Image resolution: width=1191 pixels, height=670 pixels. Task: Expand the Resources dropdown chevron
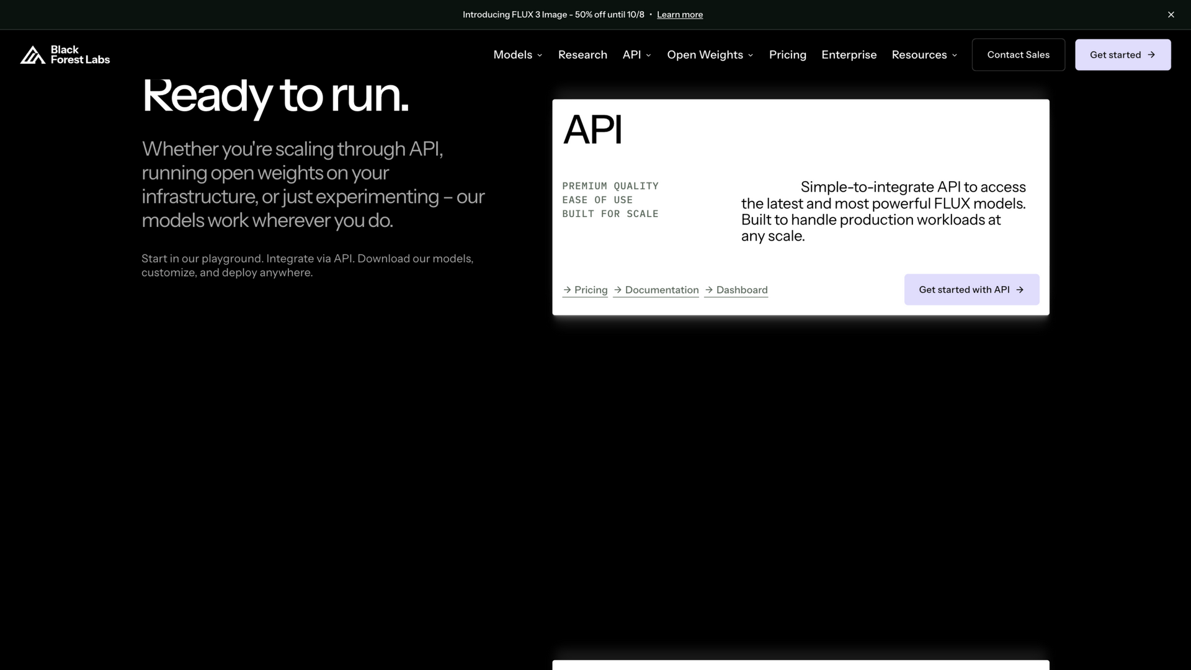[x=954, y=55]
